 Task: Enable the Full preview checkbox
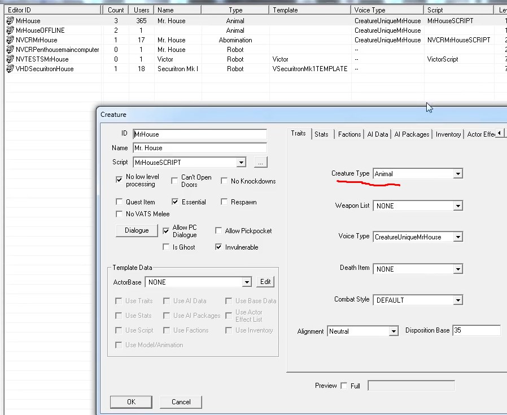pos(344,386)
